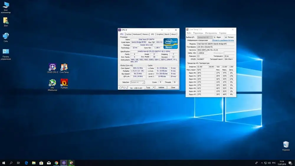Image resolution: width=295 pixels, height=166 pixels.
Task: Start FurMark from the desktop shortcut
Action: tap(64, 83)
